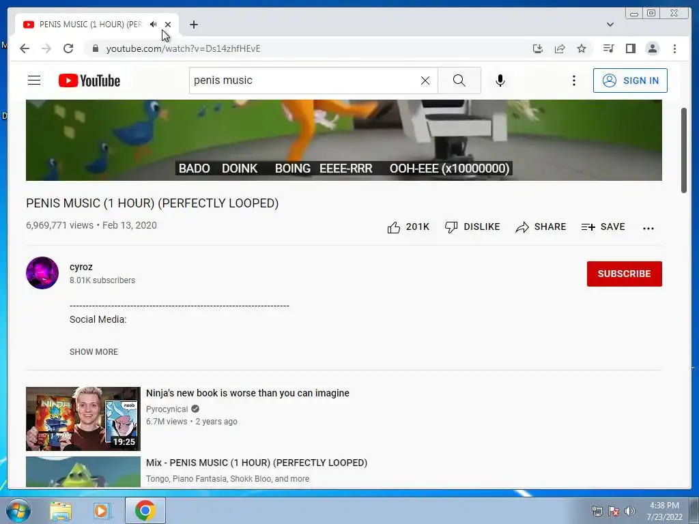Image resolution: width=699 pixels, height=524 pixels.
Task: Click the '8.01K subscribers' text
Action: 102,280
